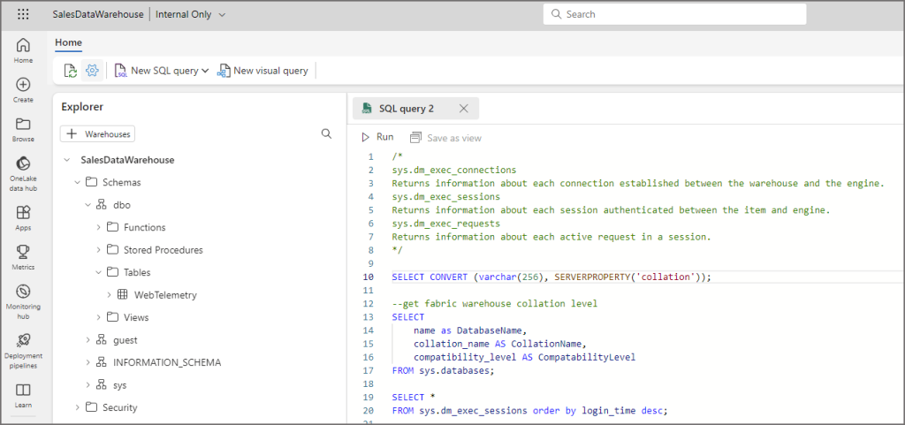Image resolution: width=905 pixels, height=425 pixels.
Task: Expand the Stored Procedures folder
Action: (x=99, y=250)
